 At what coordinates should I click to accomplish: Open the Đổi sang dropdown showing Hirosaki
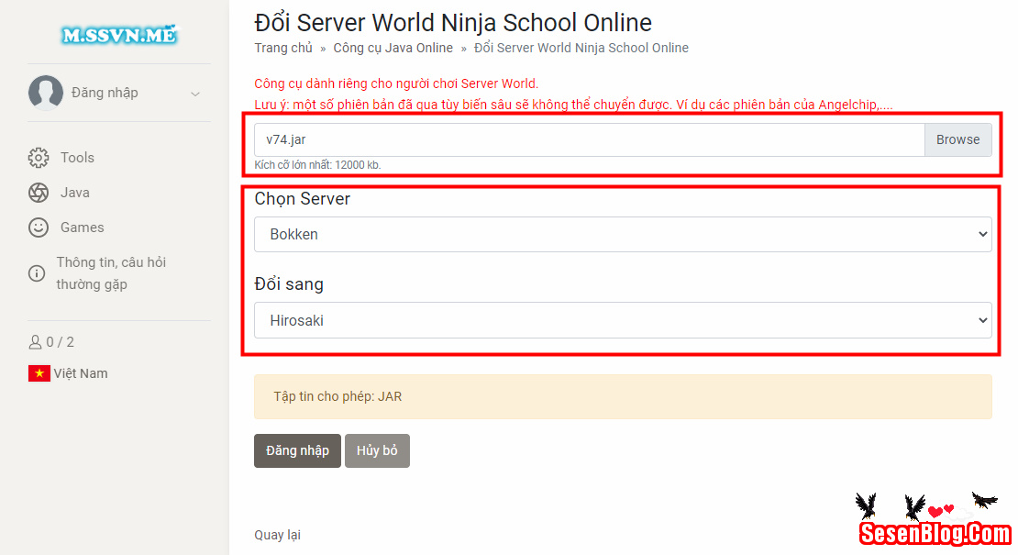point(622,321)
